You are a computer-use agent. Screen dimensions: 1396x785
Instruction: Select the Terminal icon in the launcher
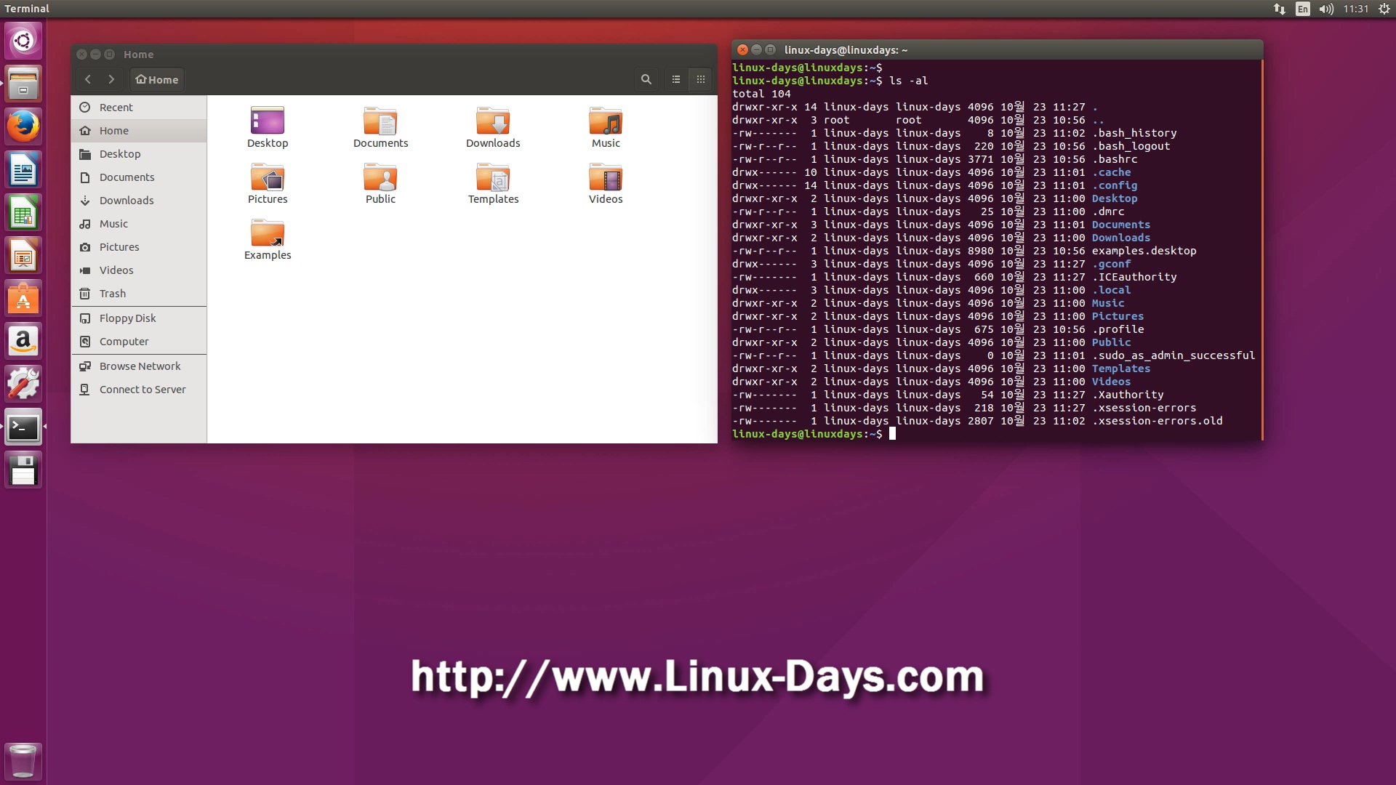(x=23, y=427)
